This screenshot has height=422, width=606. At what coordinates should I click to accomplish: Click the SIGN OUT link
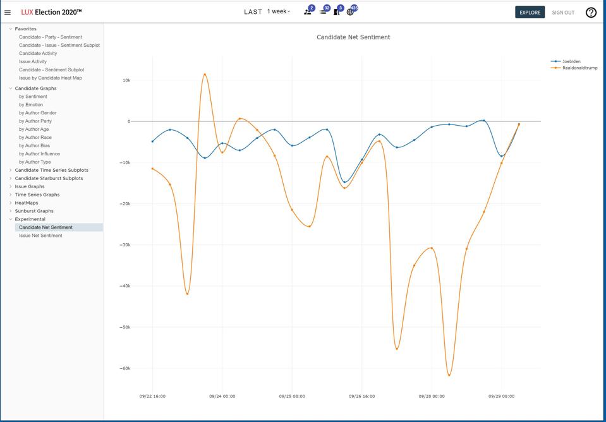point(563,12)
